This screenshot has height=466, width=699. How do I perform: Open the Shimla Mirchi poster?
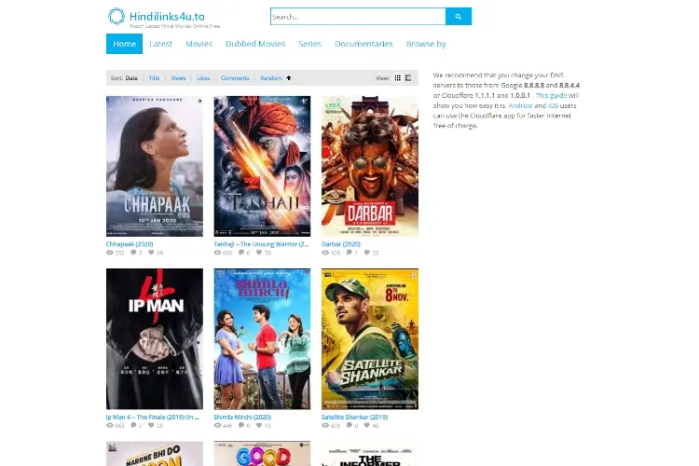coord(262,339)
